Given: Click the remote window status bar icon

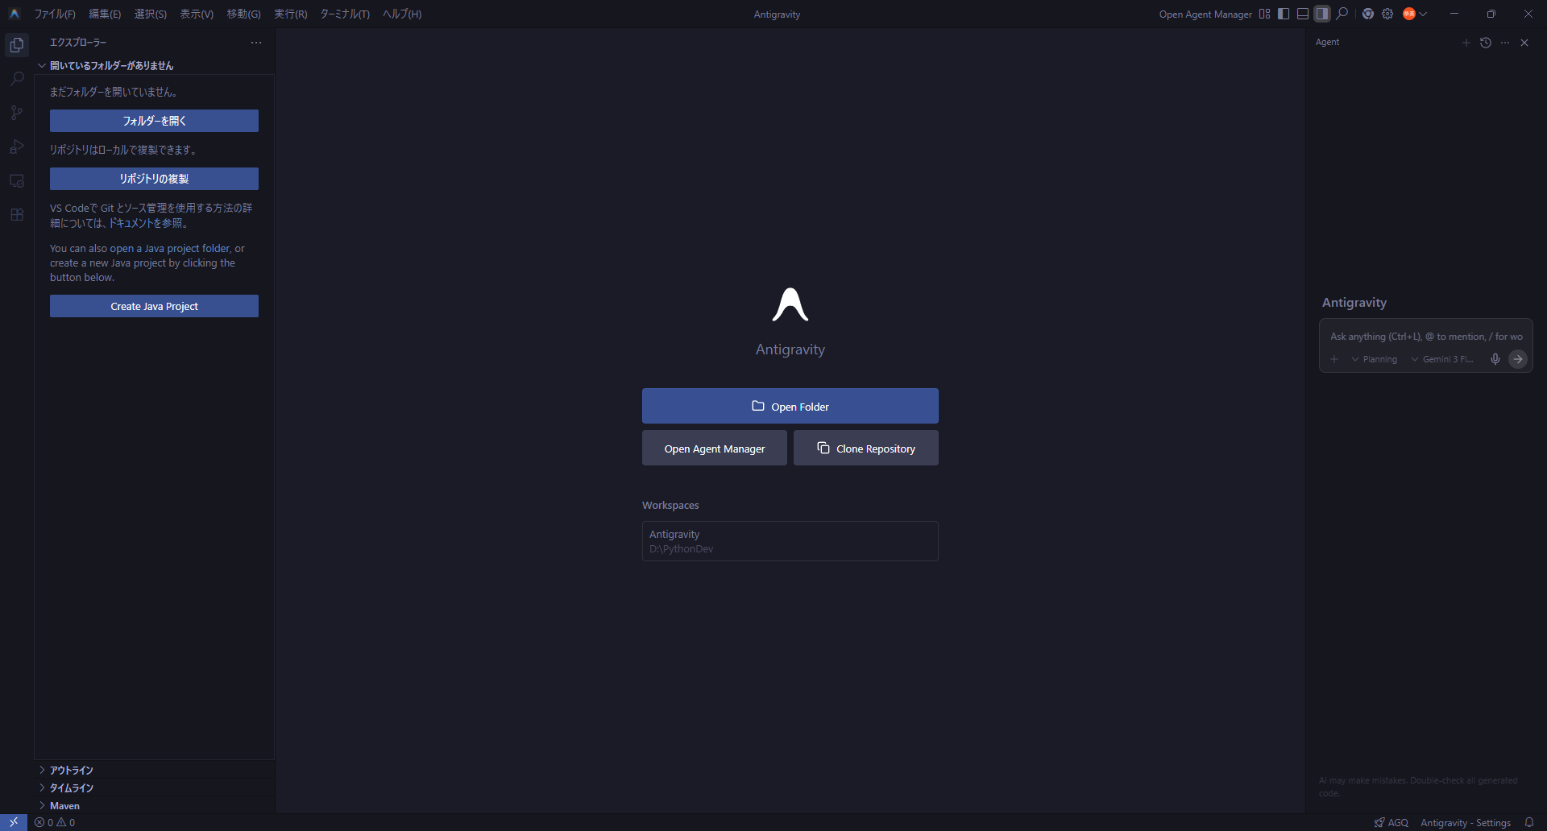Looking at the screenshot, I should [14, 822].
